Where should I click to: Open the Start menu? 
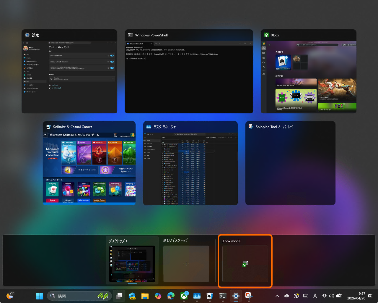click(x=40, y=295)
